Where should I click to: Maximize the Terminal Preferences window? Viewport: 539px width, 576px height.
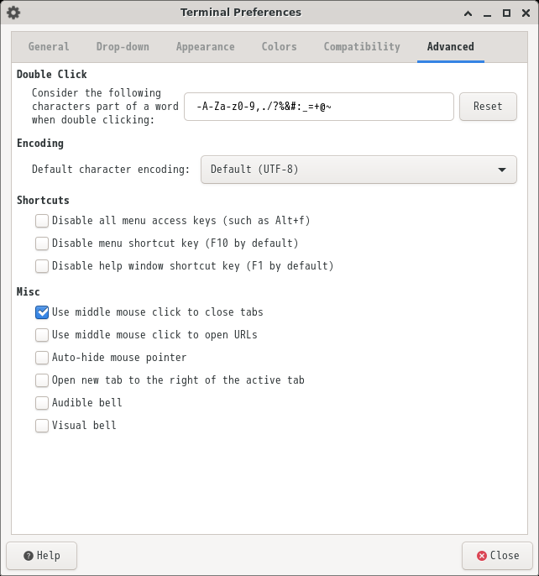tap(506, 13)
